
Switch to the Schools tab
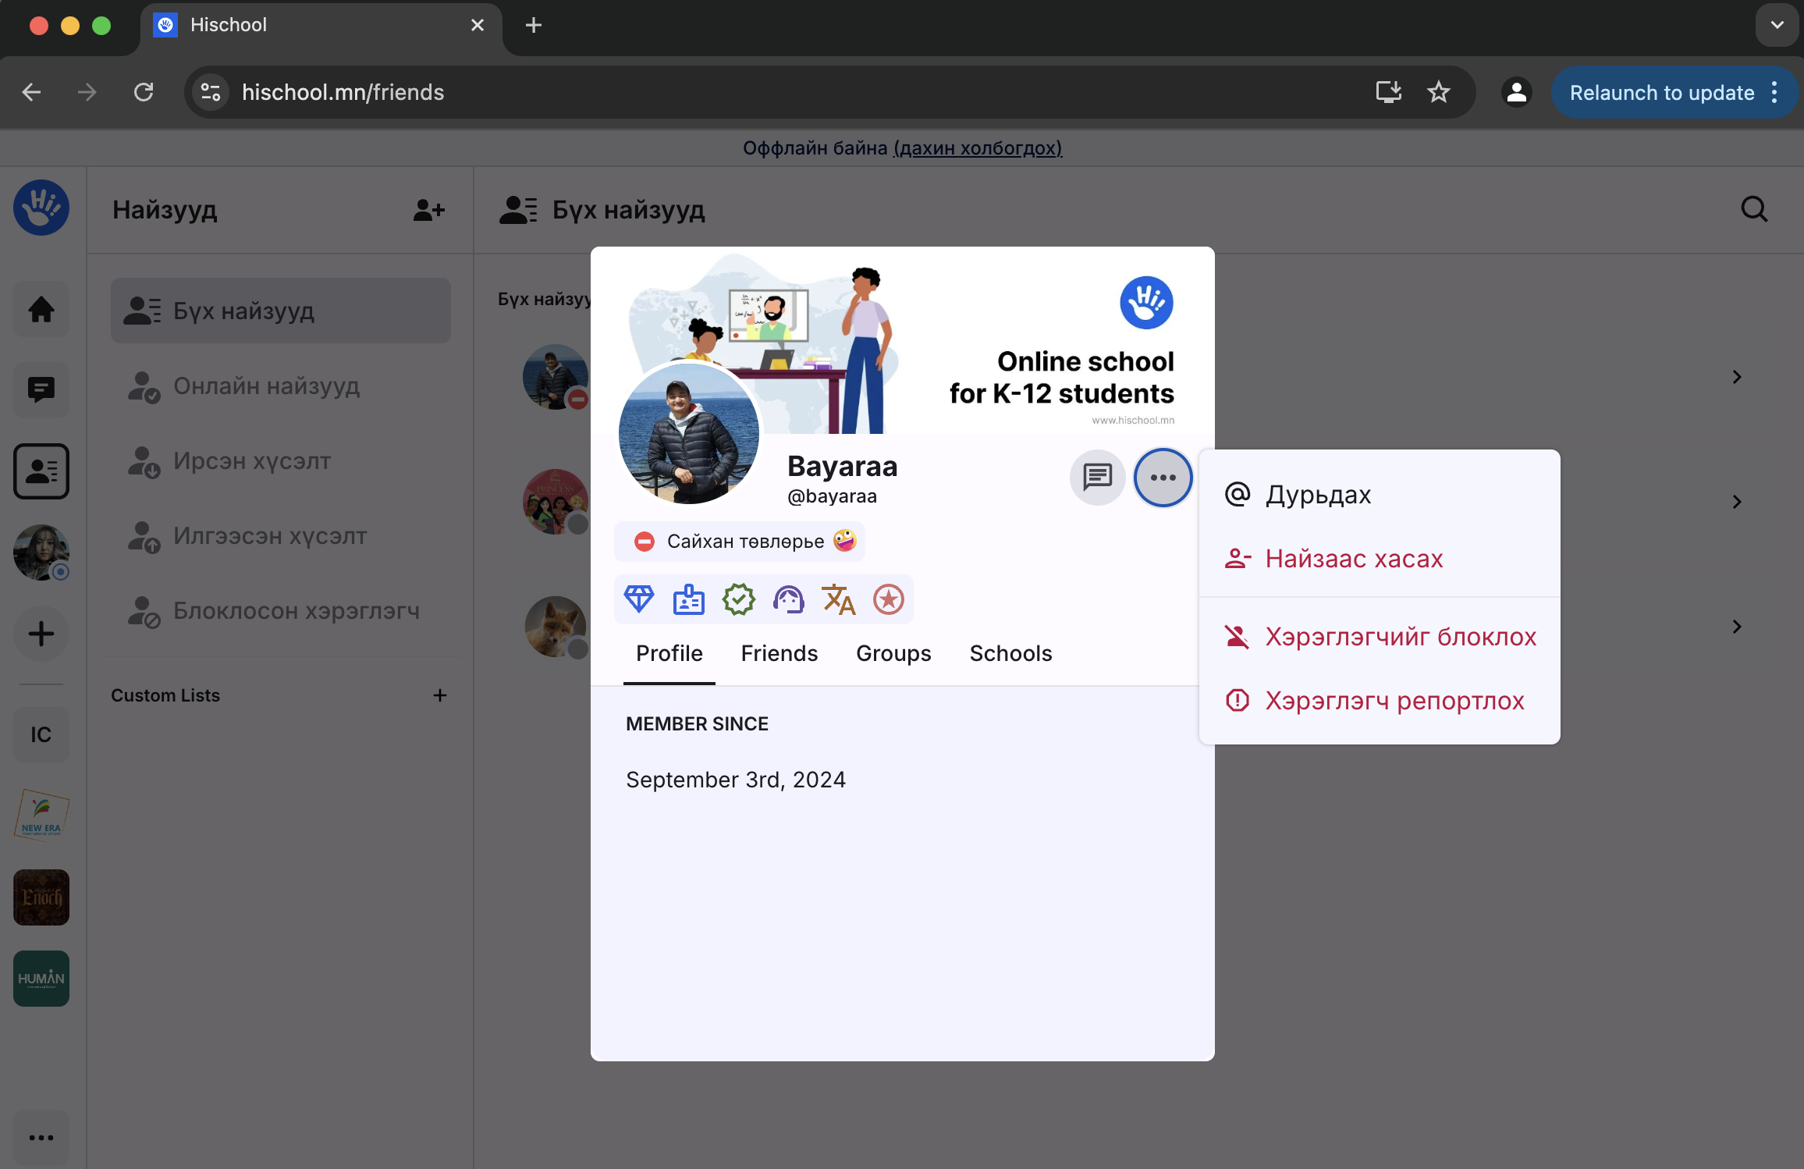point(1010,653)
